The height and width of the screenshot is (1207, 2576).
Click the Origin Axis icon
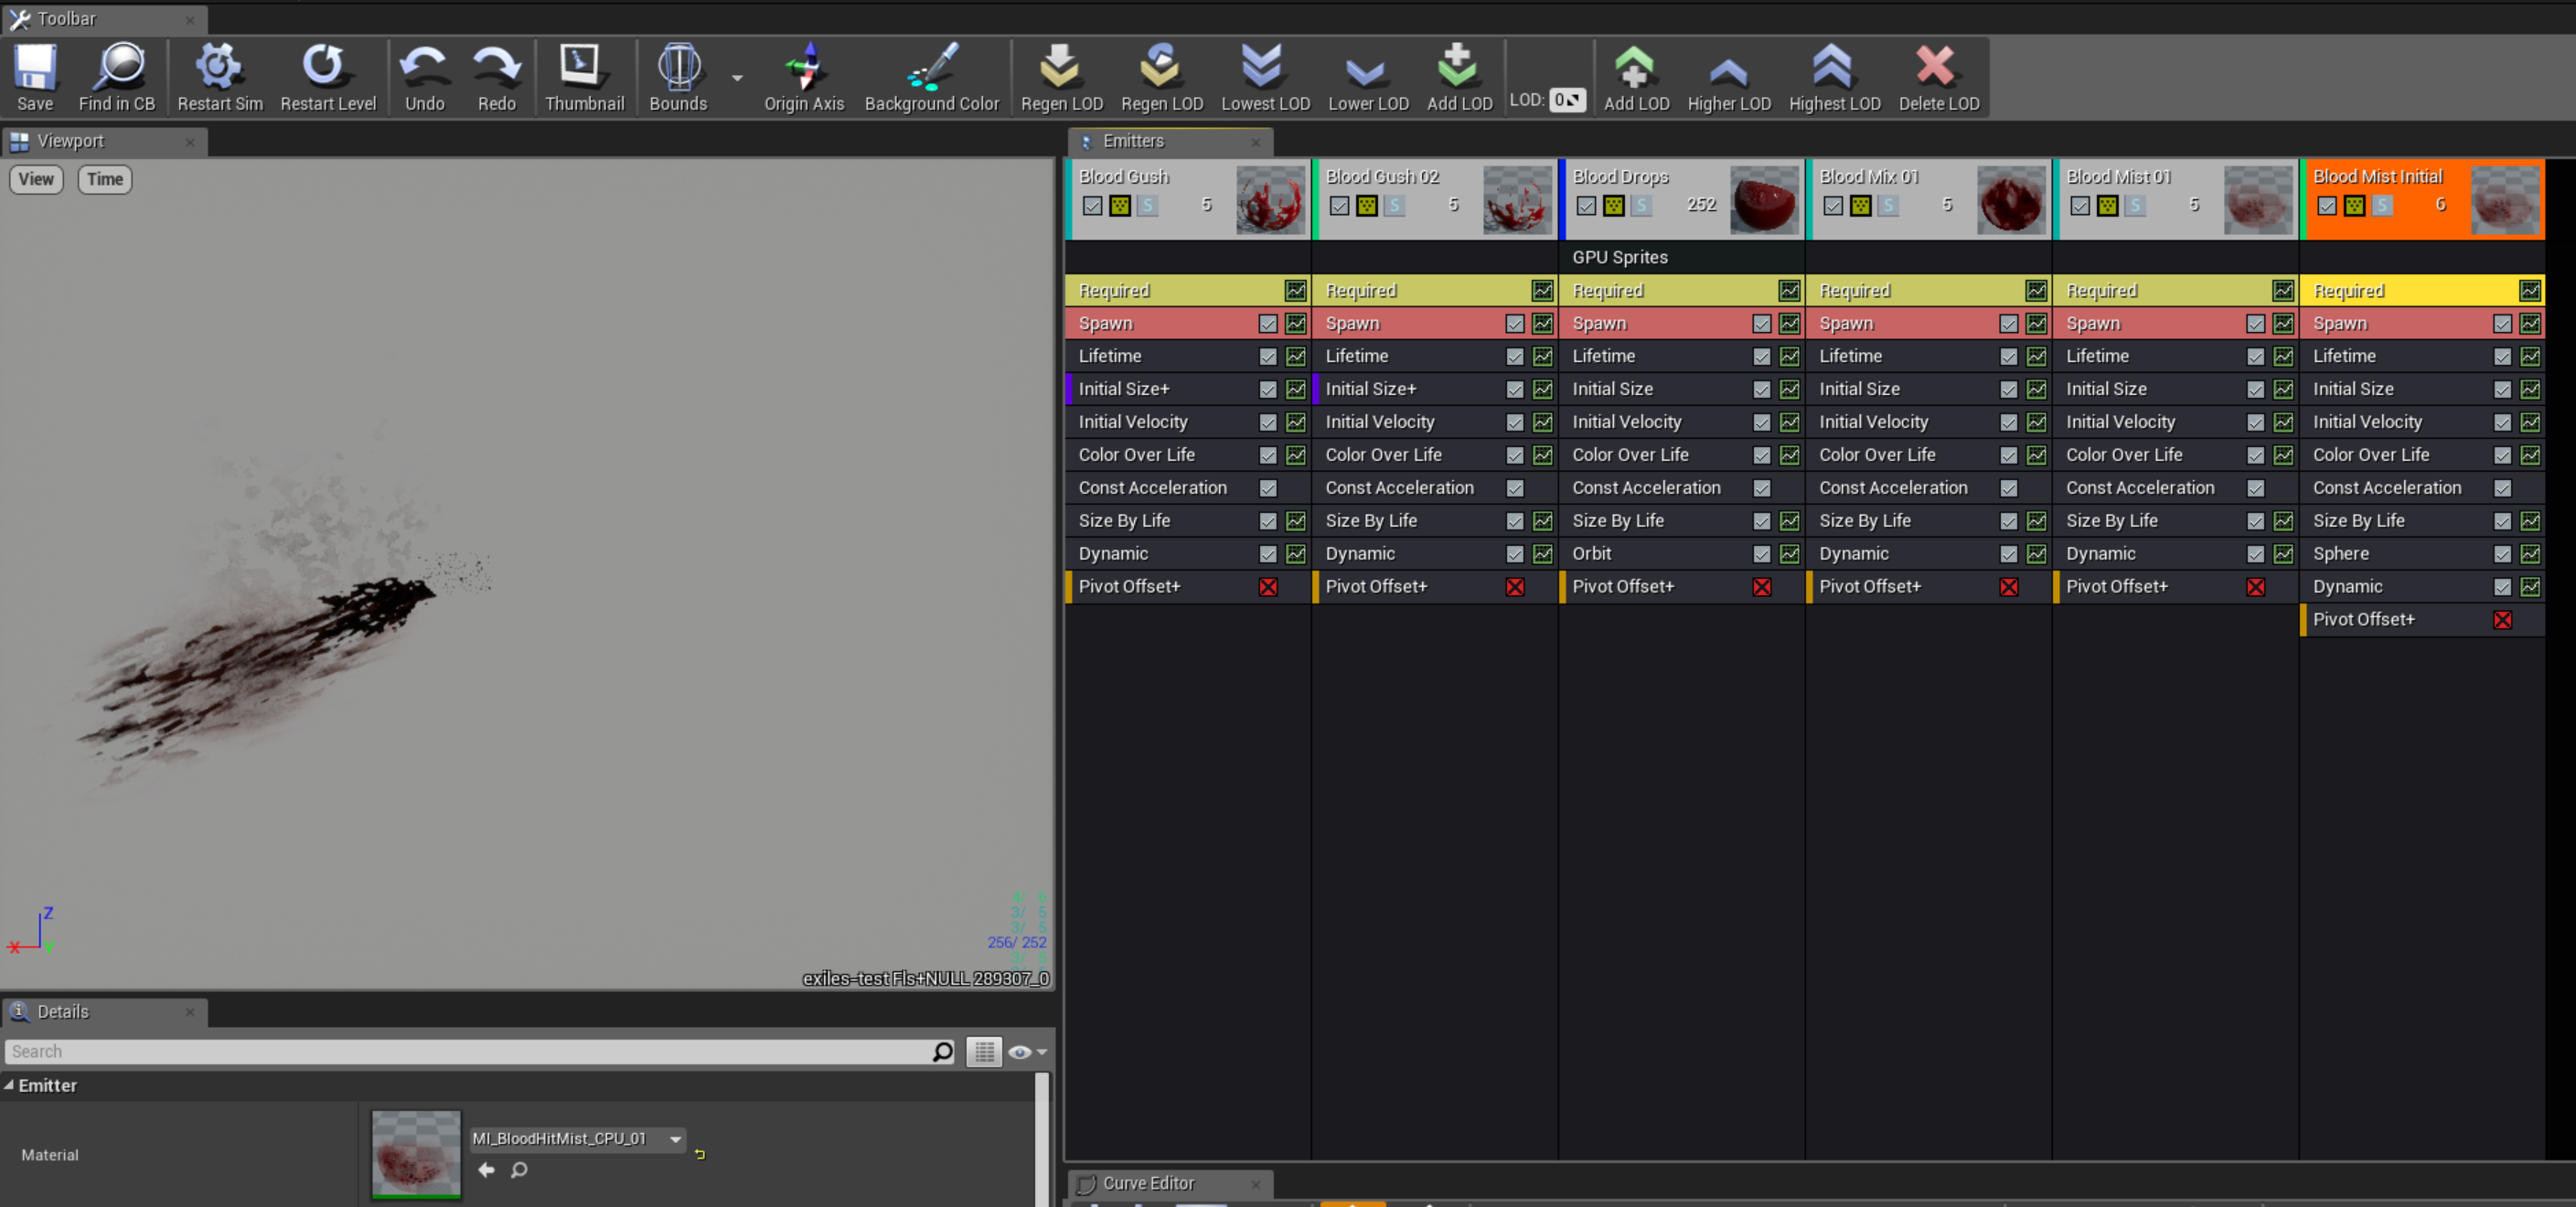coord(804,67)
